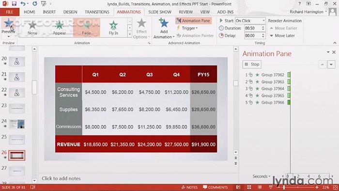This screenshot has height=191, width=339.
Task: Open the Preview button dropdown arrow
Action: tap(8, 36)
